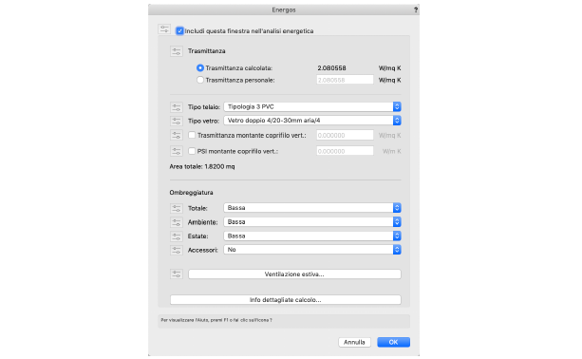Click settings icon beside Ventilazione estiva button

pyautogui.click(x=177, y=274)
